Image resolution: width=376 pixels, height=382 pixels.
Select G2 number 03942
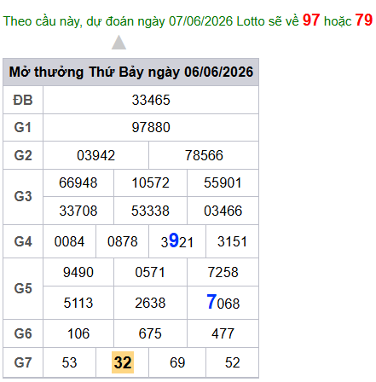click(95, 155)
